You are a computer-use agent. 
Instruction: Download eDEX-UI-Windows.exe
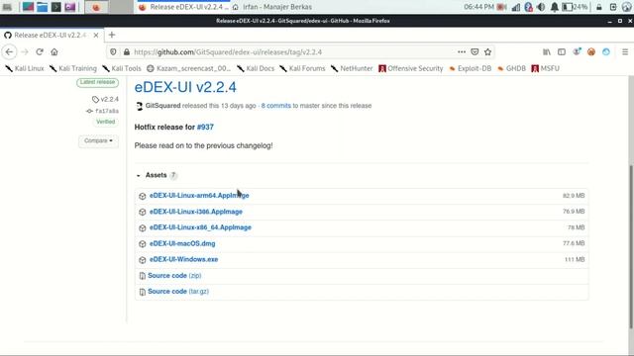pyautogui.click(x=183, y=259)
